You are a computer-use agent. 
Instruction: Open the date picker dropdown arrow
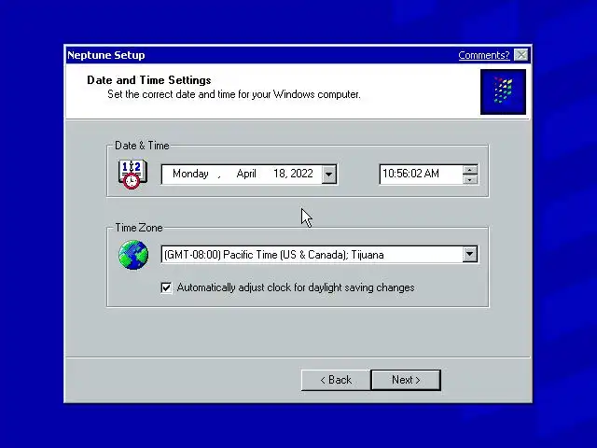tap(328, 175)
